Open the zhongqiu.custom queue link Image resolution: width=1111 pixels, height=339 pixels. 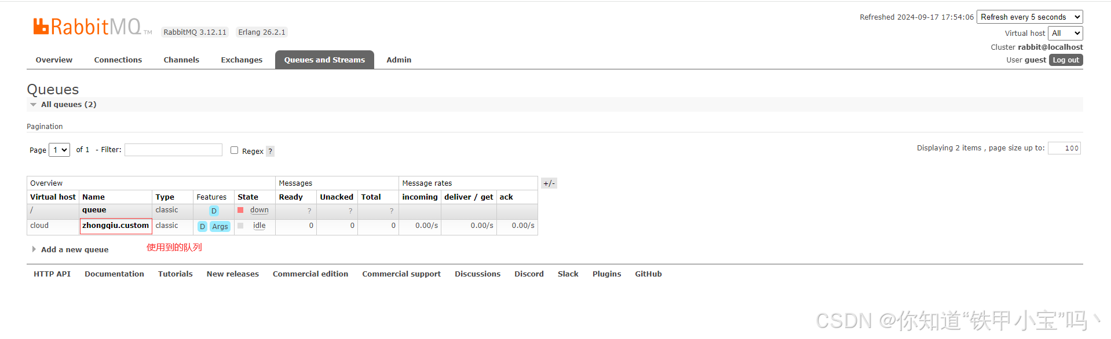(116, 226)
